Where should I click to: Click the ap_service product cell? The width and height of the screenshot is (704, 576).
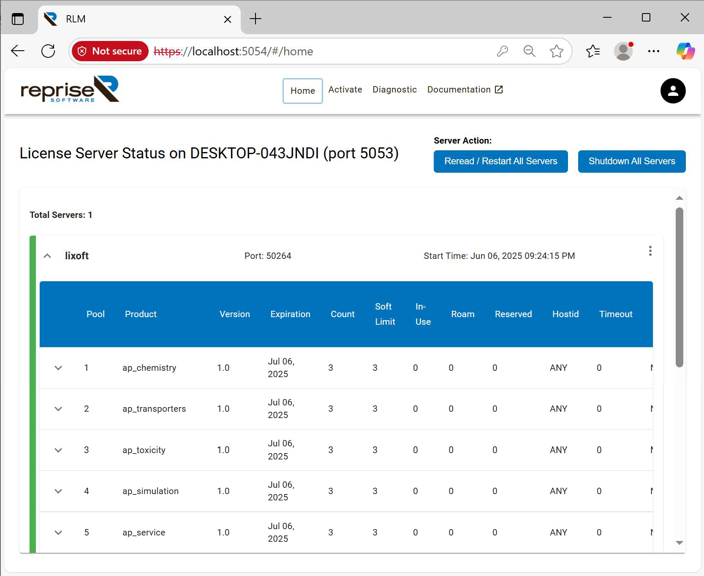tap(144, 533)
